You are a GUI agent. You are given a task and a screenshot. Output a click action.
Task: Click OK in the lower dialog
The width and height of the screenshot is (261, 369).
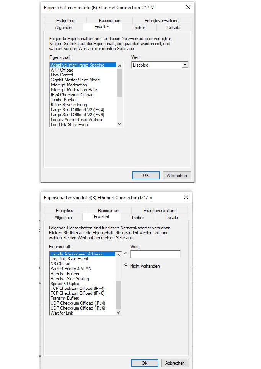pos(144,363)
